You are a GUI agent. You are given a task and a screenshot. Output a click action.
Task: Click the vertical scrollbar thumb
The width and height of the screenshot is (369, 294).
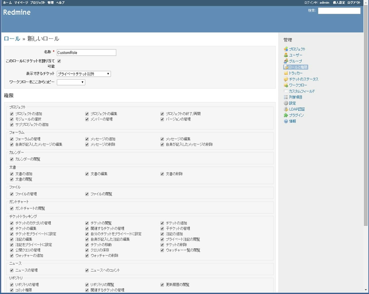366,116
